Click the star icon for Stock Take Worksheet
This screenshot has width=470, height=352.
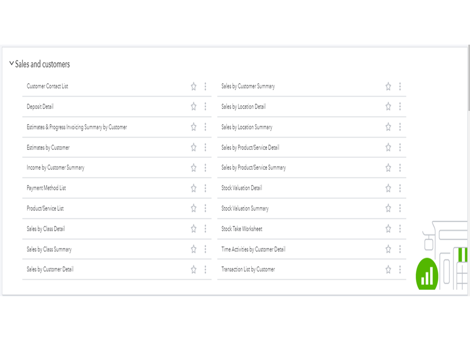click(388, 229)
